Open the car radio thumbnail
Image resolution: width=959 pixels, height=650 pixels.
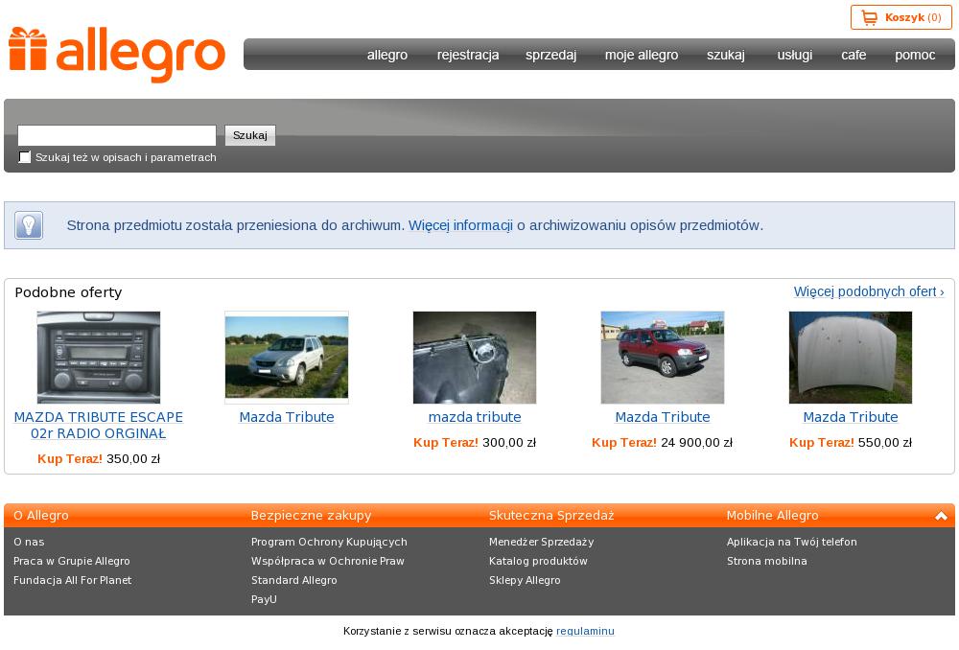tap(99, 357)
